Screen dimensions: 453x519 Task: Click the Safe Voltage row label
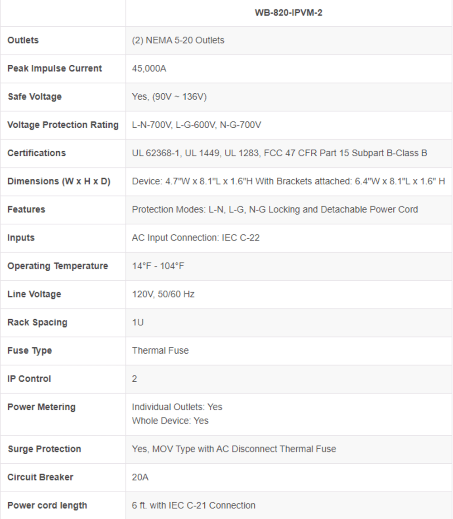(x=35, y=96)
